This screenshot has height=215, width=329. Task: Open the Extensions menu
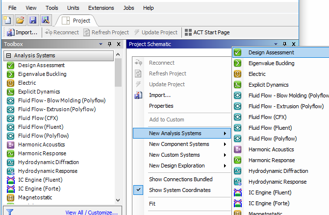coord(101,8)
